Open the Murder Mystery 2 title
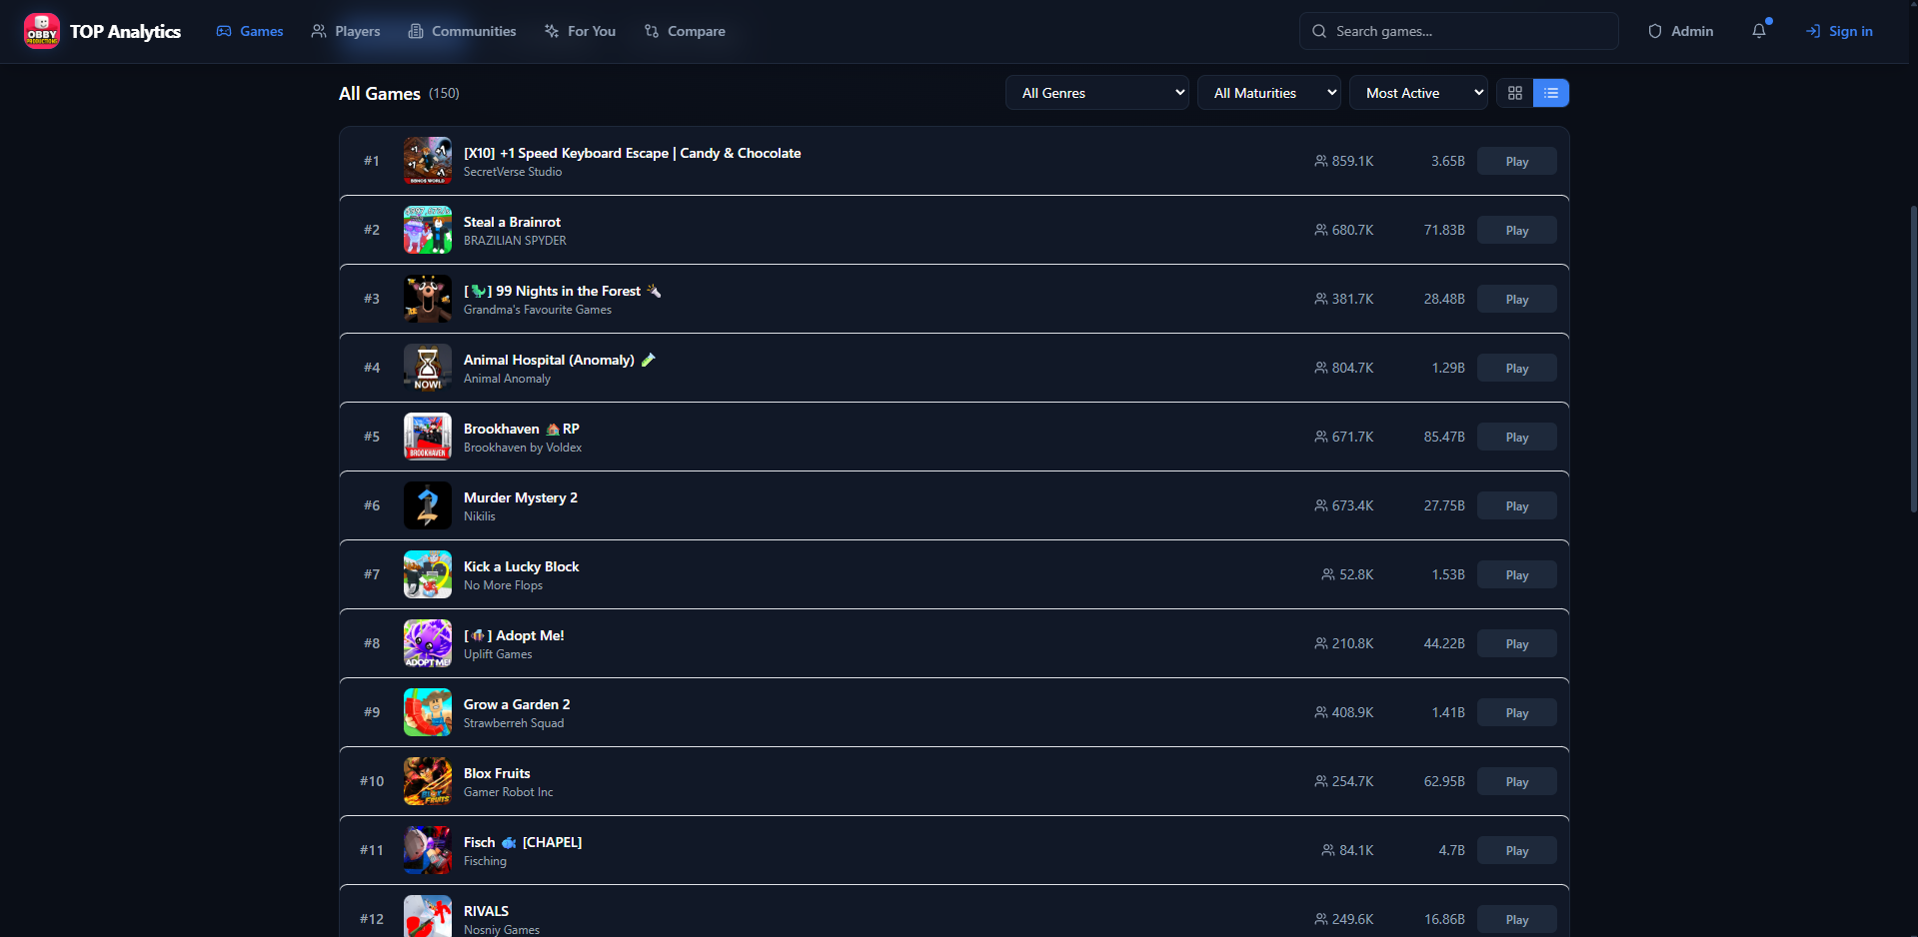The width and height of the screenshot is (1918, 937). [x=521, y=497]
